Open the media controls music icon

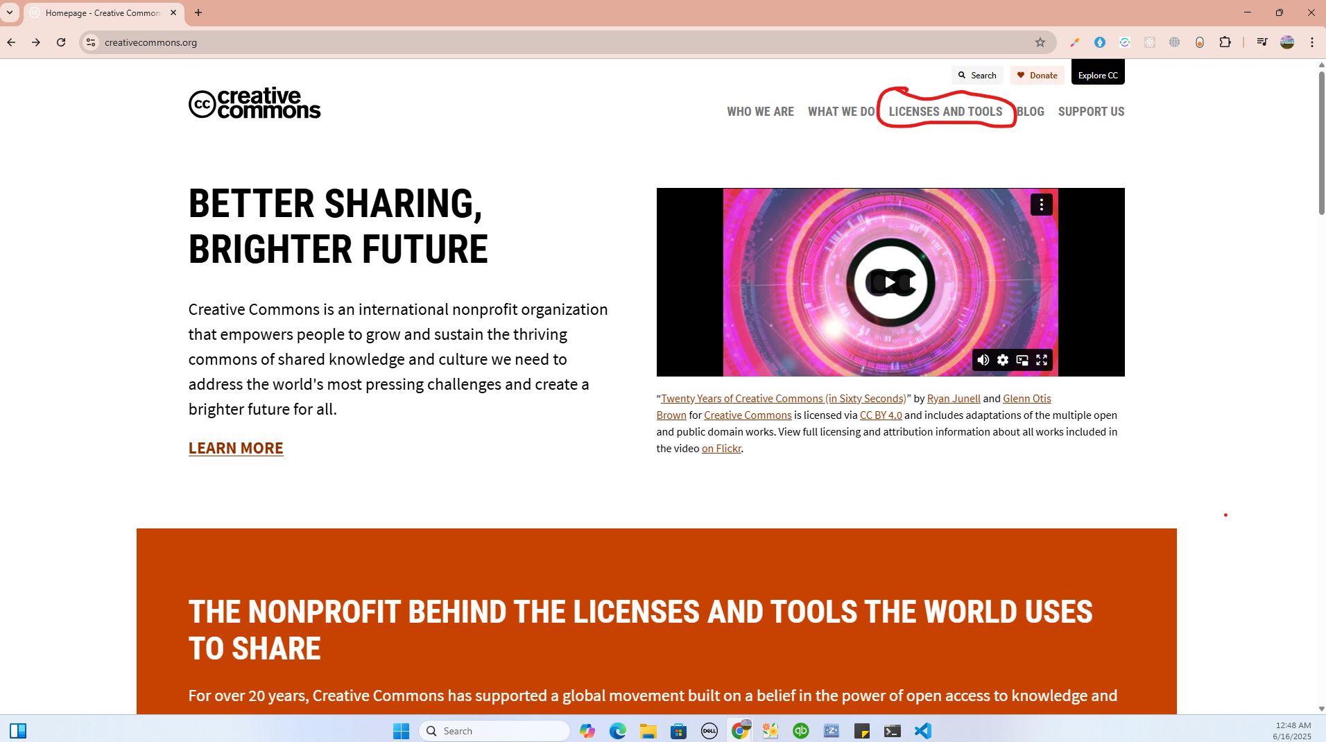pos(1262,42)
